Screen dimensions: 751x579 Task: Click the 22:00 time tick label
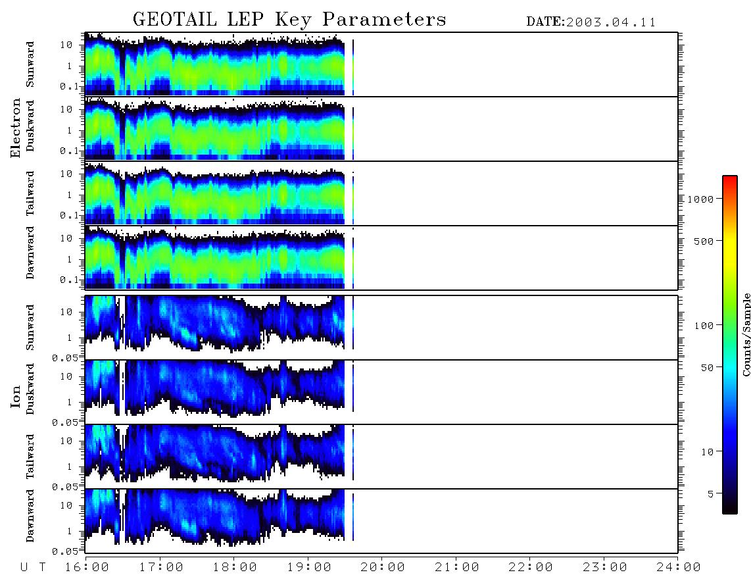pos(531,568)
